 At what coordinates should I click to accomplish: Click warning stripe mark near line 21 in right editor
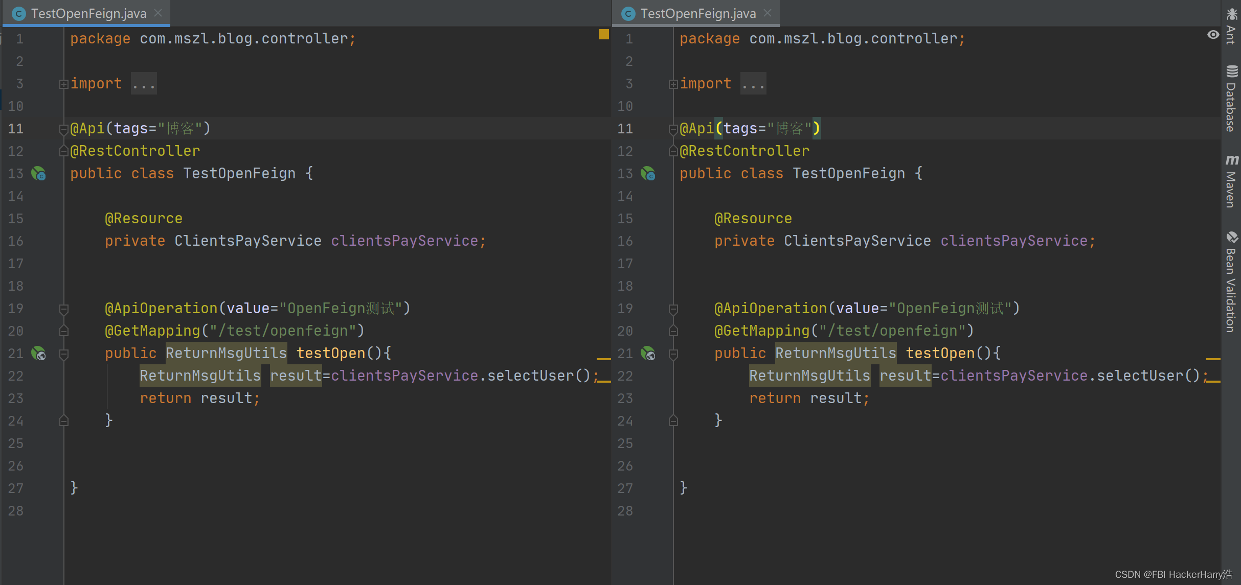1213,359
